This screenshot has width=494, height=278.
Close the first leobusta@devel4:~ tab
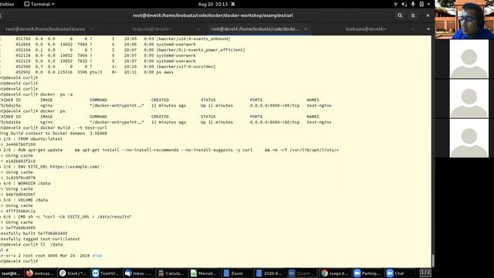pyautogui.click(x=198, y=29)
